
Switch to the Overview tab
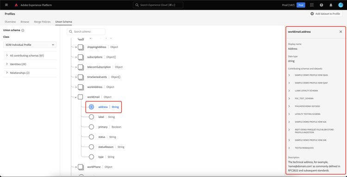click(x=10, y=22)
